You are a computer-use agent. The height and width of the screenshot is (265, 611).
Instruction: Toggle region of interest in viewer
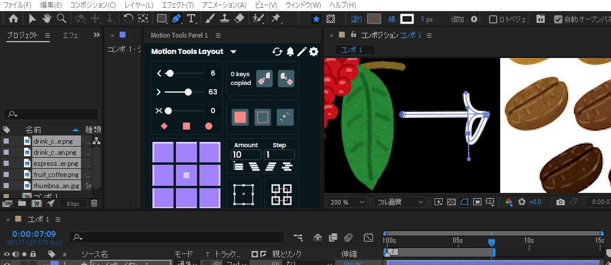(x=477, y=202)
